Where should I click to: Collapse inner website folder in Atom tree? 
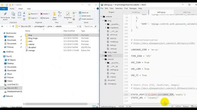point(103,59)
